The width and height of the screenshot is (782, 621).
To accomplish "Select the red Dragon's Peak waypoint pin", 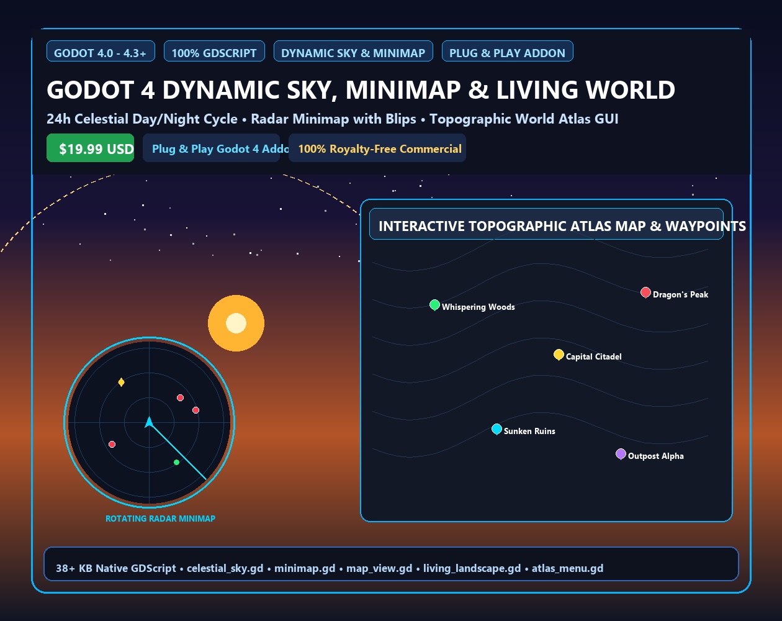I will pos(645,292).
